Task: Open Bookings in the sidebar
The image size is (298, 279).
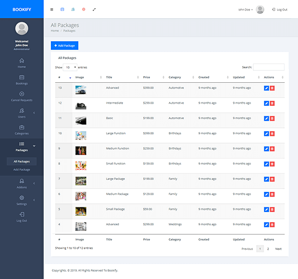Action: (22, 80)
